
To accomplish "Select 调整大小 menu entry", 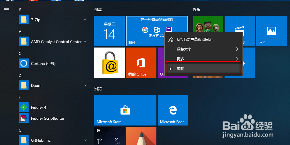I will pos(204,49).
